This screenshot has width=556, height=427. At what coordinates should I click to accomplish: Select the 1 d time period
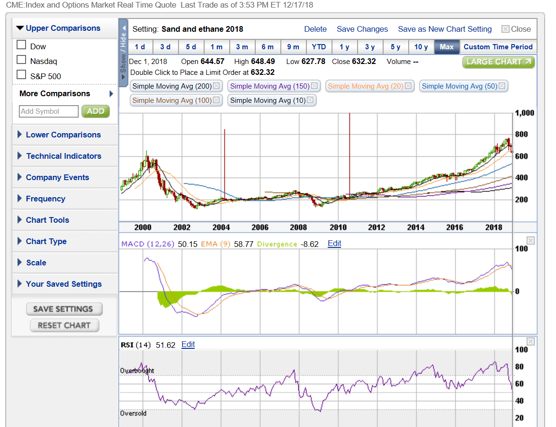tap(140, 47)
